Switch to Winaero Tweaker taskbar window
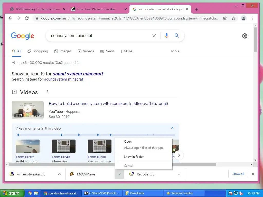 tap(184, 193)
